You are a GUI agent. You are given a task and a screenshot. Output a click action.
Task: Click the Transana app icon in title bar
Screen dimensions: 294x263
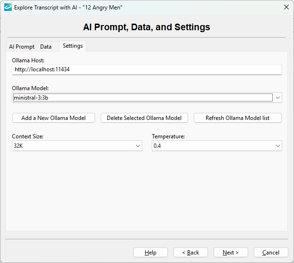[8, 7]
